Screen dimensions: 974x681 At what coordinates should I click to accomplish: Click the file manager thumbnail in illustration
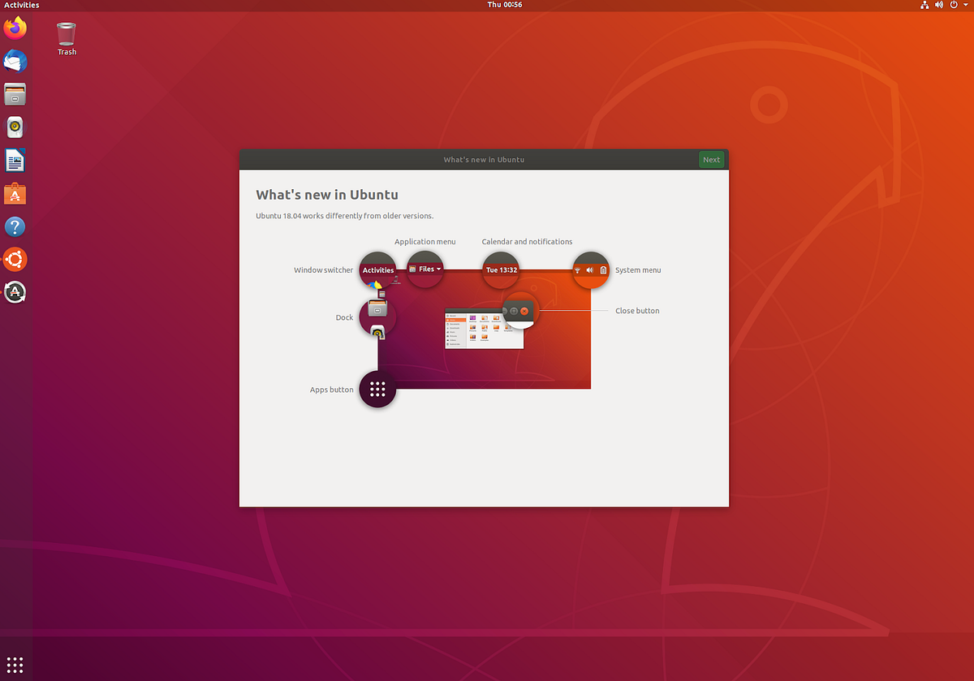coord(485,330)
